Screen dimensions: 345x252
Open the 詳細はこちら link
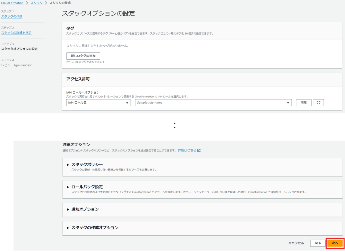(187, 150)
